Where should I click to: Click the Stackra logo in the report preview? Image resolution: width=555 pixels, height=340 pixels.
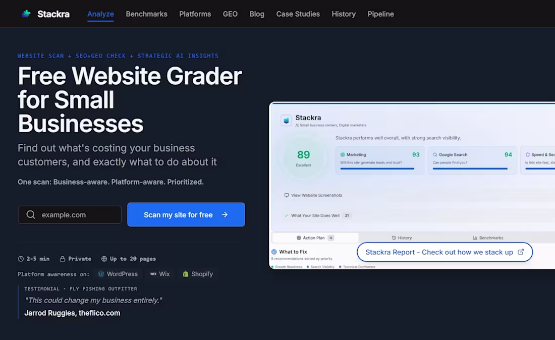point(286,120)
